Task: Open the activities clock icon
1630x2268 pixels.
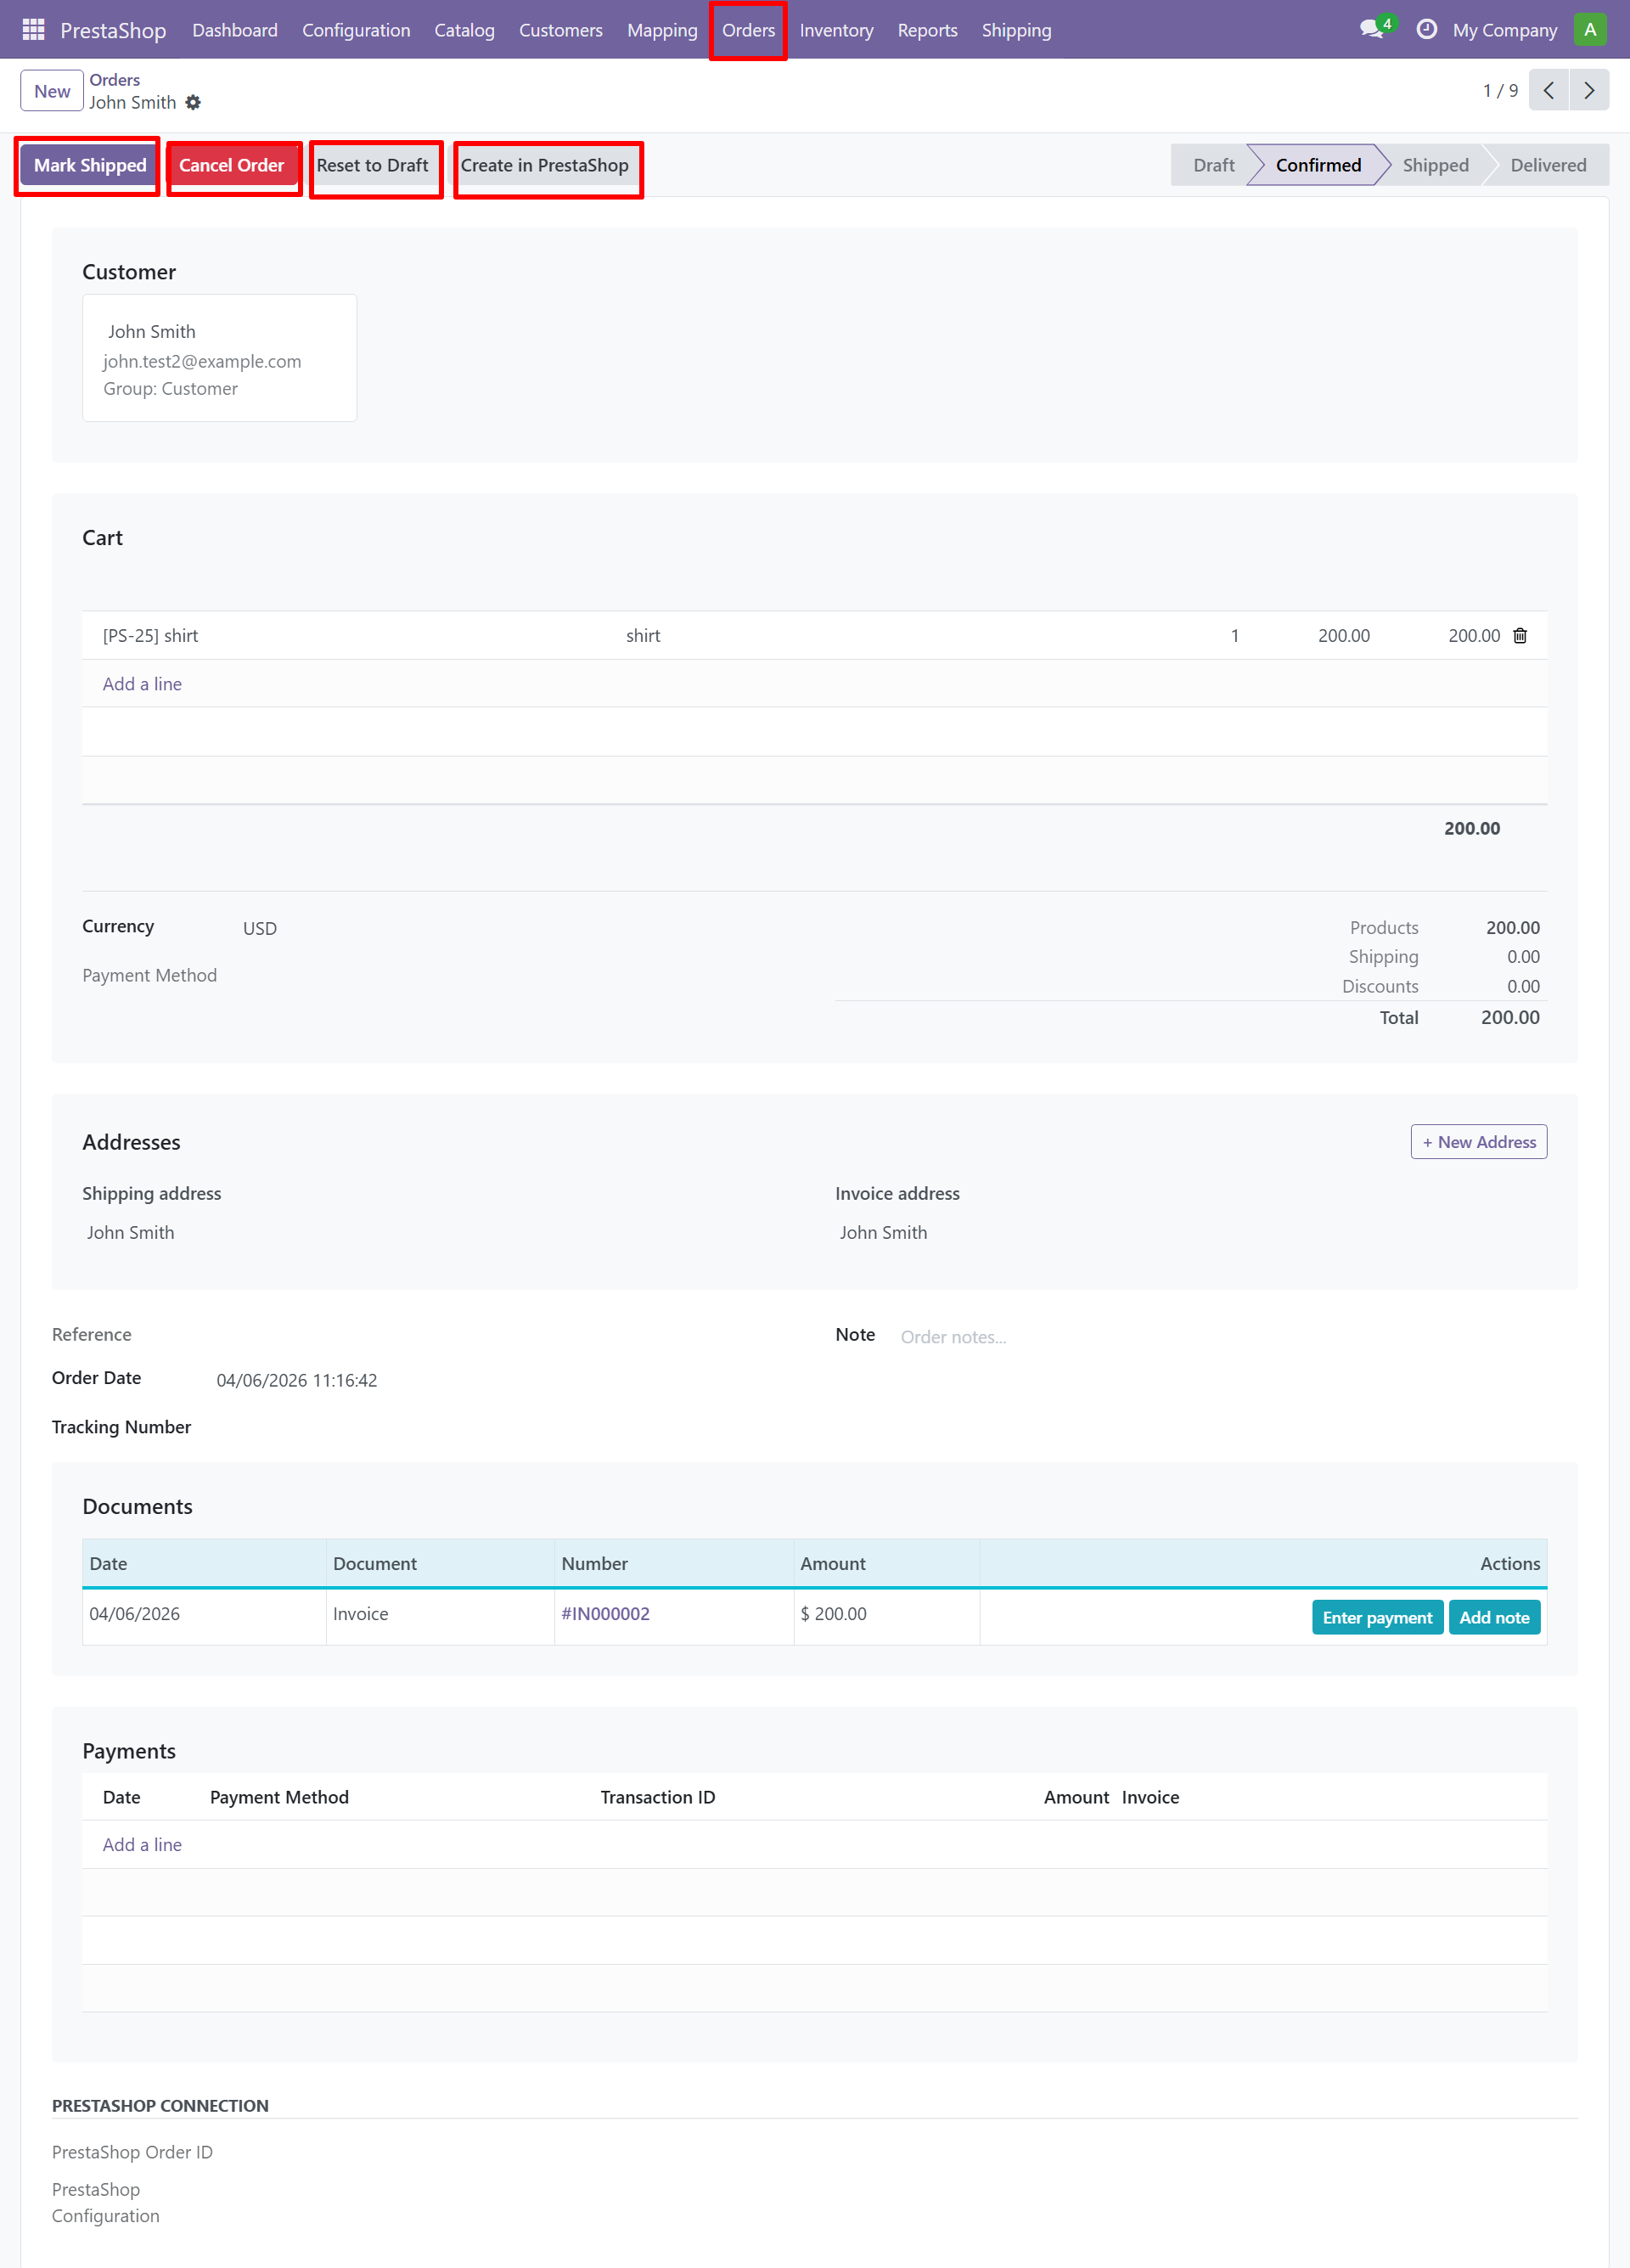Action: (1427, 30)
